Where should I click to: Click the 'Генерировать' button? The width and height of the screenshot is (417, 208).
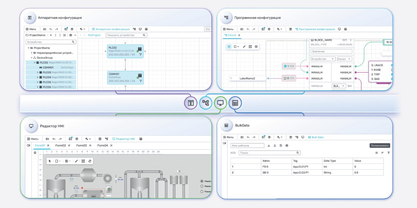[380, 146]
